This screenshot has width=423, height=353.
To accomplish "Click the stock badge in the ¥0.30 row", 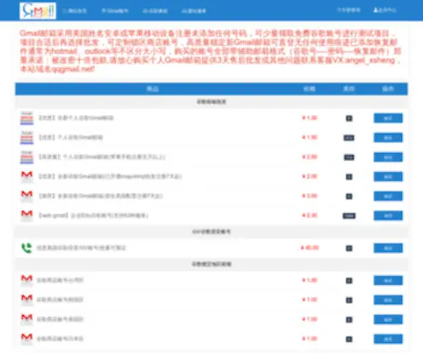I will tap(349, 216).
